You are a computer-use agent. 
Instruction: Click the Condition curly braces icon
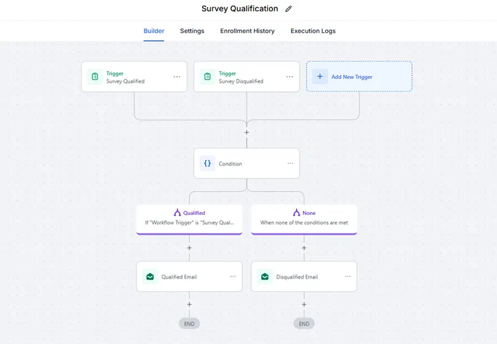tap(207, 163)
